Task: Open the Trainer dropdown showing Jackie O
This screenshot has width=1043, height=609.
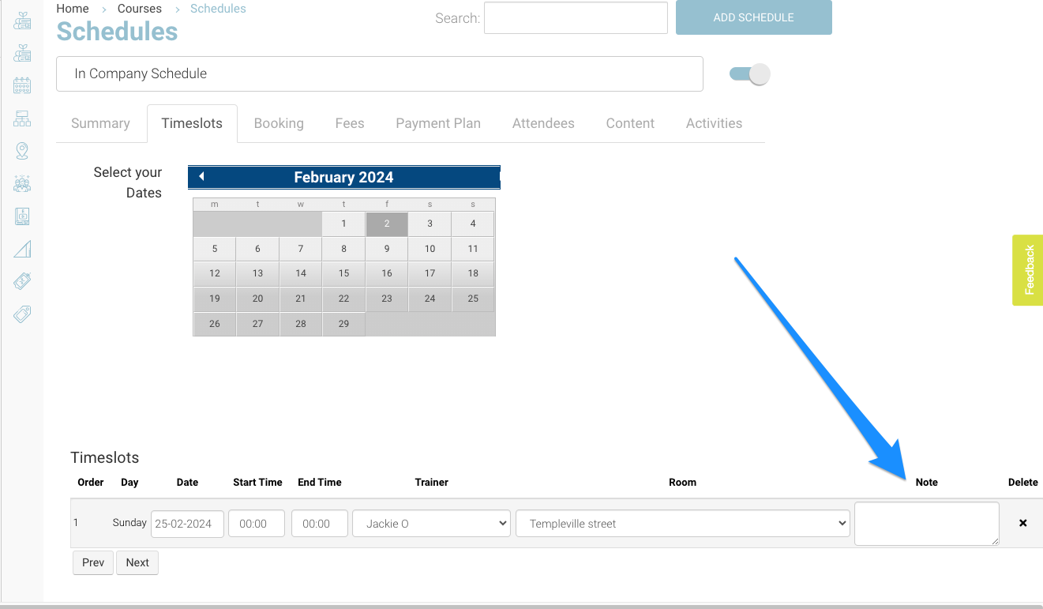Action: [x=431, y=524]
